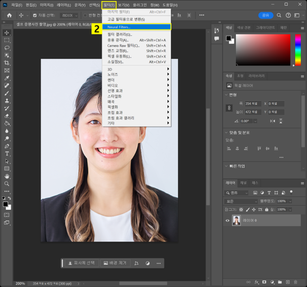Click the link width and height icon
Screen dimensions: 307x287
point(229,107)
